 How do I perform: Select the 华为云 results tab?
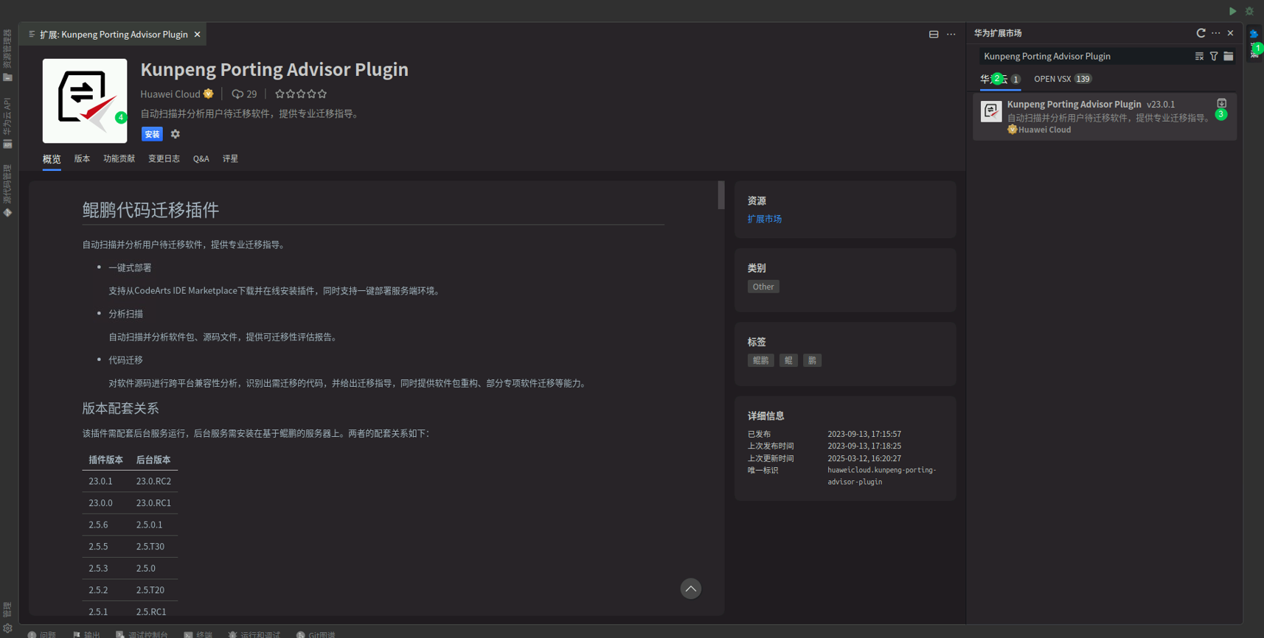pyautogui.click(x=1000, y=79)
